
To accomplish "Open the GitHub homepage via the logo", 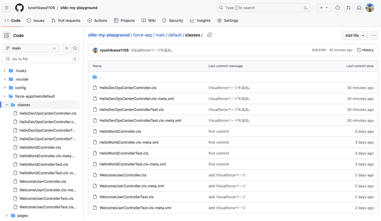I will click(19, 8).
